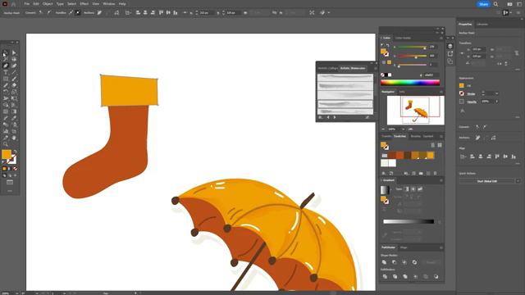Screen dimensions: 525x295
Task: Open Navigator panel options menu
Action: (x=441, y=92)
